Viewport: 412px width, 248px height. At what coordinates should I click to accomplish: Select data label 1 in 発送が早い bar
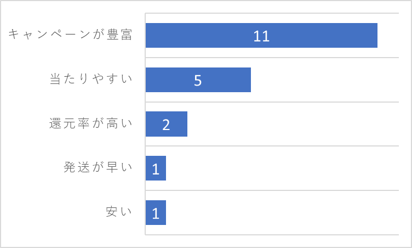coord(156,169)
